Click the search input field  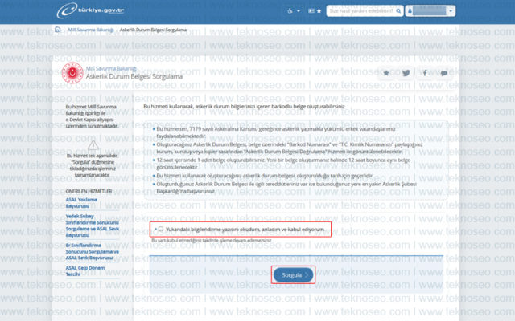click(x=361, y=10)
